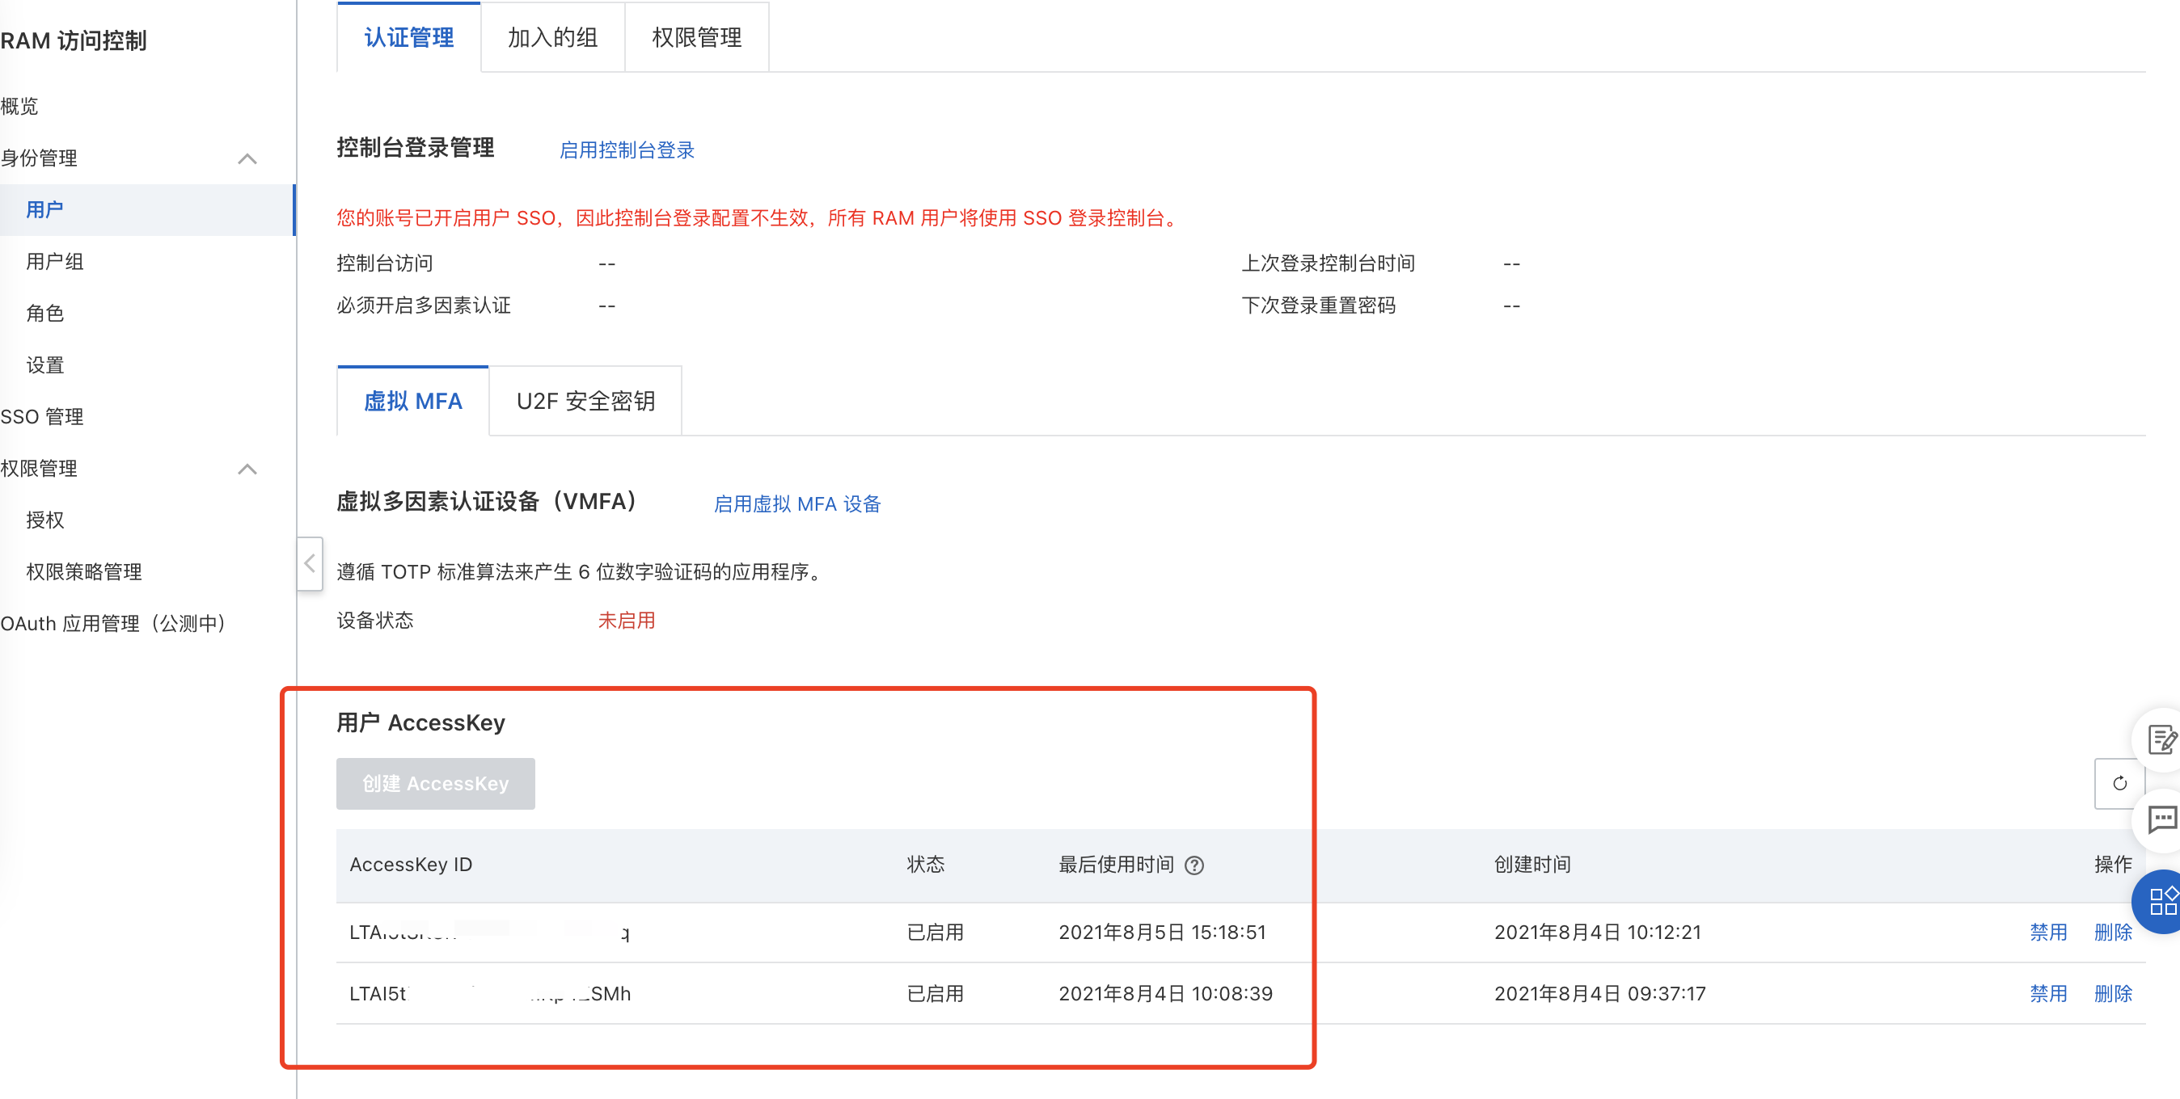This screenshot has width=2180, height=1099.
Task: Disable the second AccessKey using 禁用
Action: tap(2049, 994)
